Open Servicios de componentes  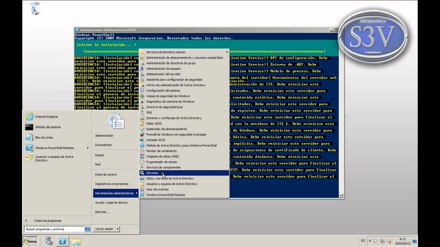coord(184,167)
